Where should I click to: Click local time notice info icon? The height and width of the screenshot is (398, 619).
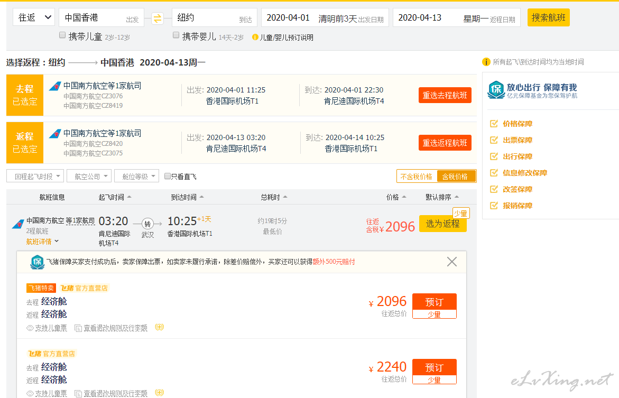click(x=486, y=62)
